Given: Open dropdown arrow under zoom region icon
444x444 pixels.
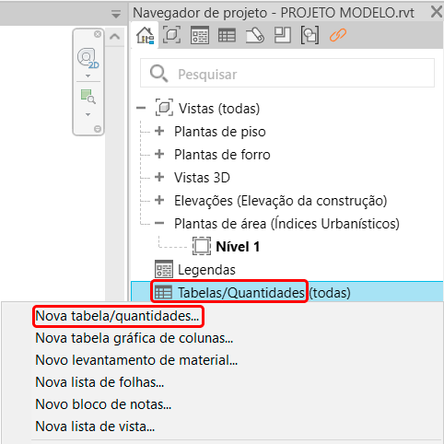Looking at the screenshot, I should click(88, 114).
